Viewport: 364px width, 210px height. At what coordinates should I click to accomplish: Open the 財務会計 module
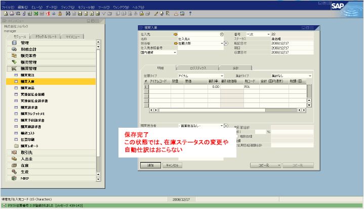[x=51, y=49]
